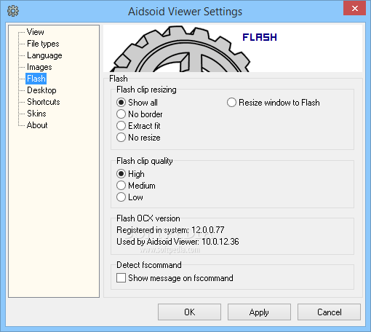Confirm settings with the OK button
This screenshot has height=332, width=371.
[189, 312]
